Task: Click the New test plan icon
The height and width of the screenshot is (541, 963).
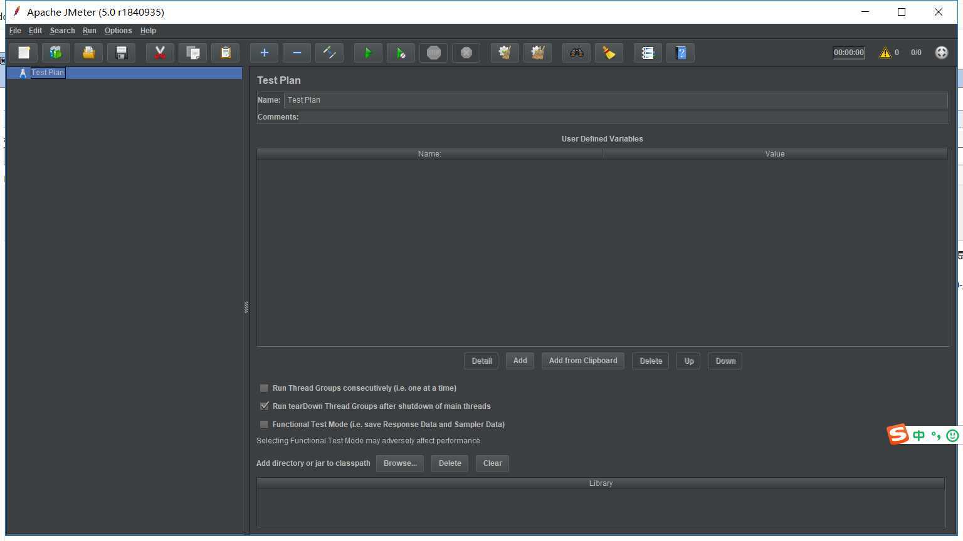Action: tap(24, 53)
